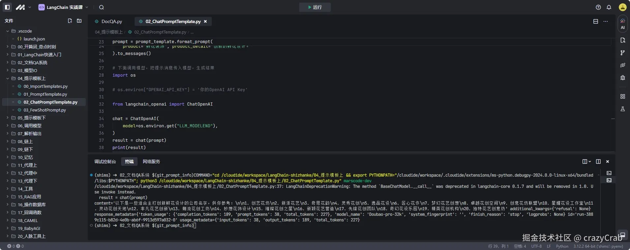The height and width of the screenshot is (250, 630).
Task: Click the Python language mode in status bar
Action: pos(562,246)
